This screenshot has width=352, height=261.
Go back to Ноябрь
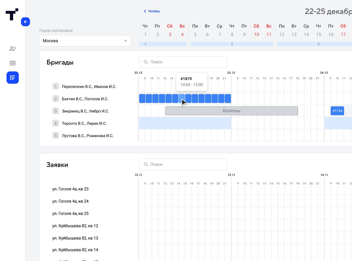click(x=152, y=11)
